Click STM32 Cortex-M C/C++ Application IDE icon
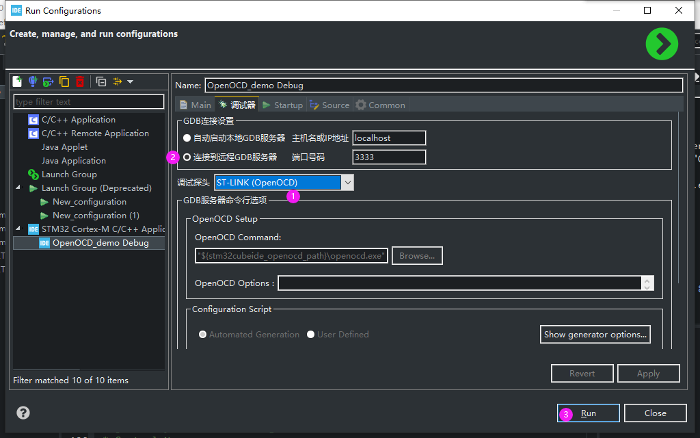The width and height of the screenshot is (700, 438). [x=33, y=229]
